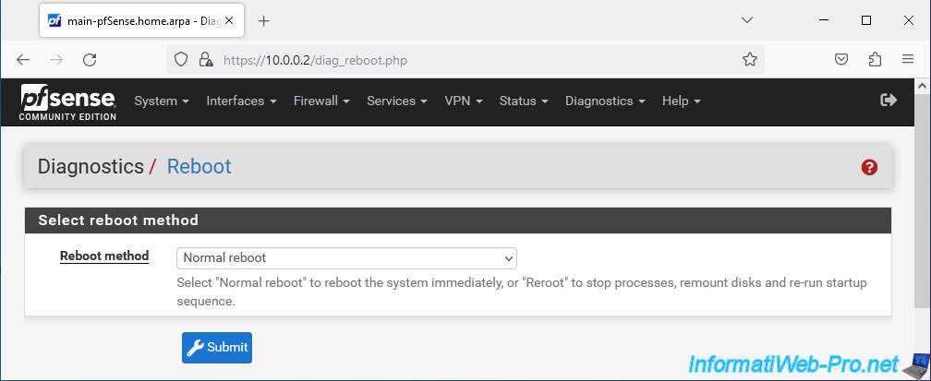Screen dimensions: 931x381
Task: Click the Reboot breadcrumb link
Action: click(199, 167)
